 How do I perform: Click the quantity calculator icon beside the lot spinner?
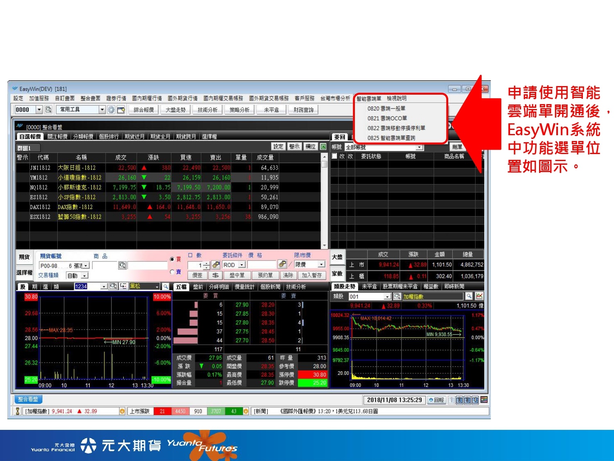216,265
